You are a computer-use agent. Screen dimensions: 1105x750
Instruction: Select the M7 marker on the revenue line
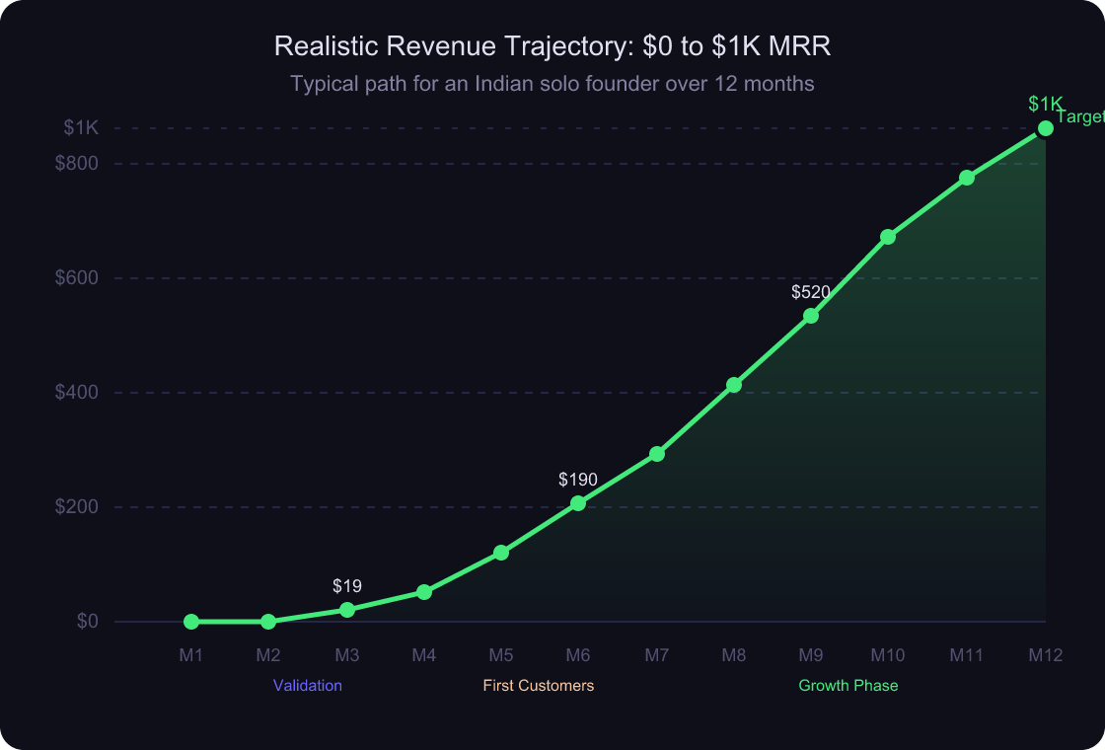656,454
